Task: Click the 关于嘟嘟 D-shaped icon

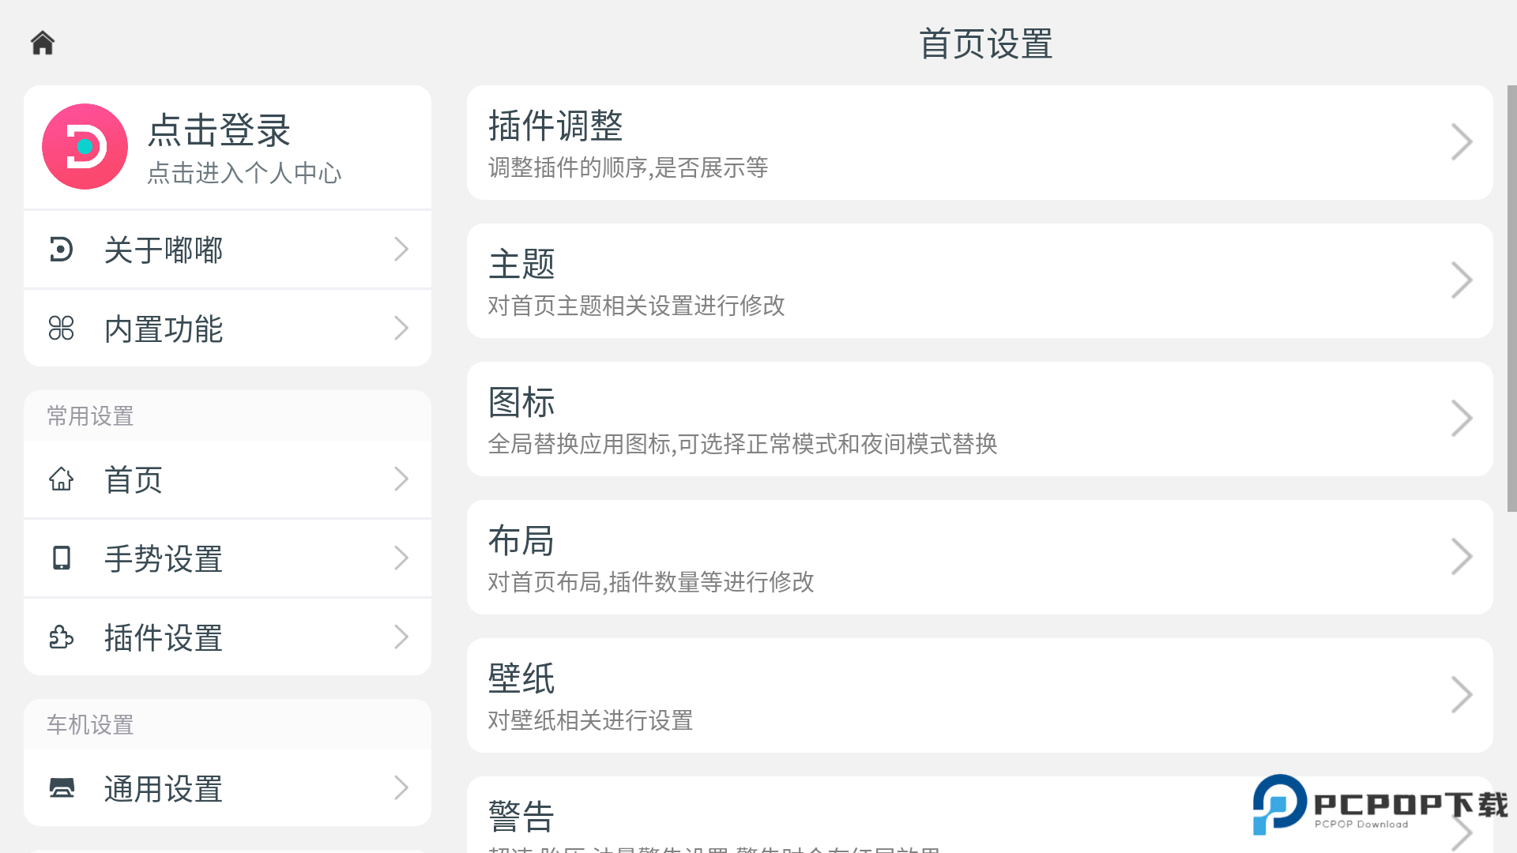Action: (x=61, y=250)
